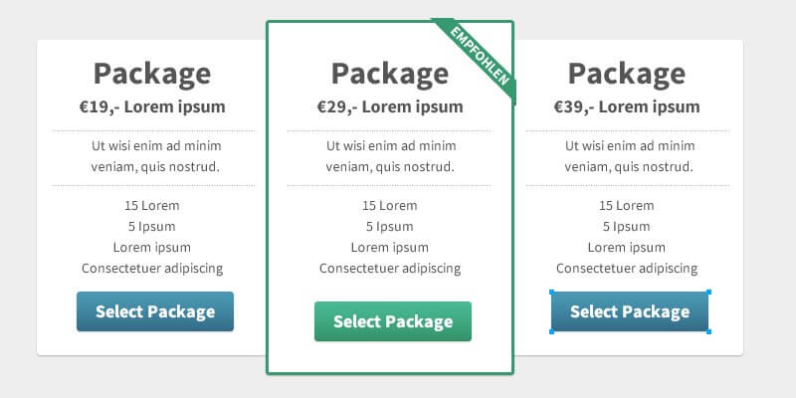Click the €29,- Lorem ipsum price
Screen dimensions: 796x398
coord(390,107)
